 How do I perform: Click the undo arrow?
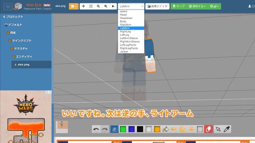(96, 129)
